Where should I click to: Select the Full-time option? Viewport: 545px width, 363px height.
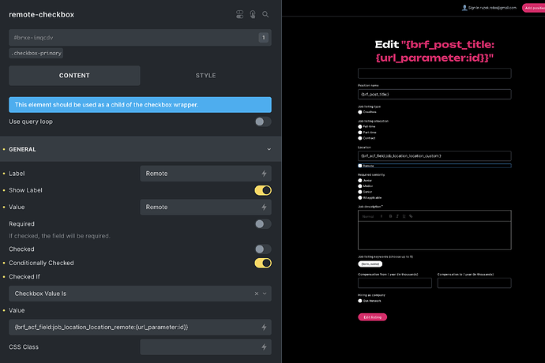click(360, 126)
